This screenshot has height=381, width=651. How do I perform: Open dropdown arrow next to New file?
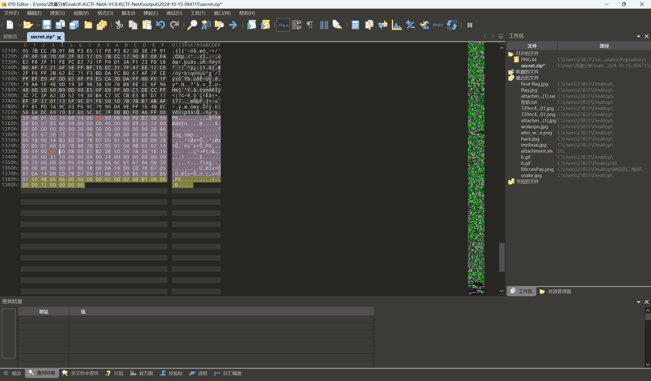19,25
